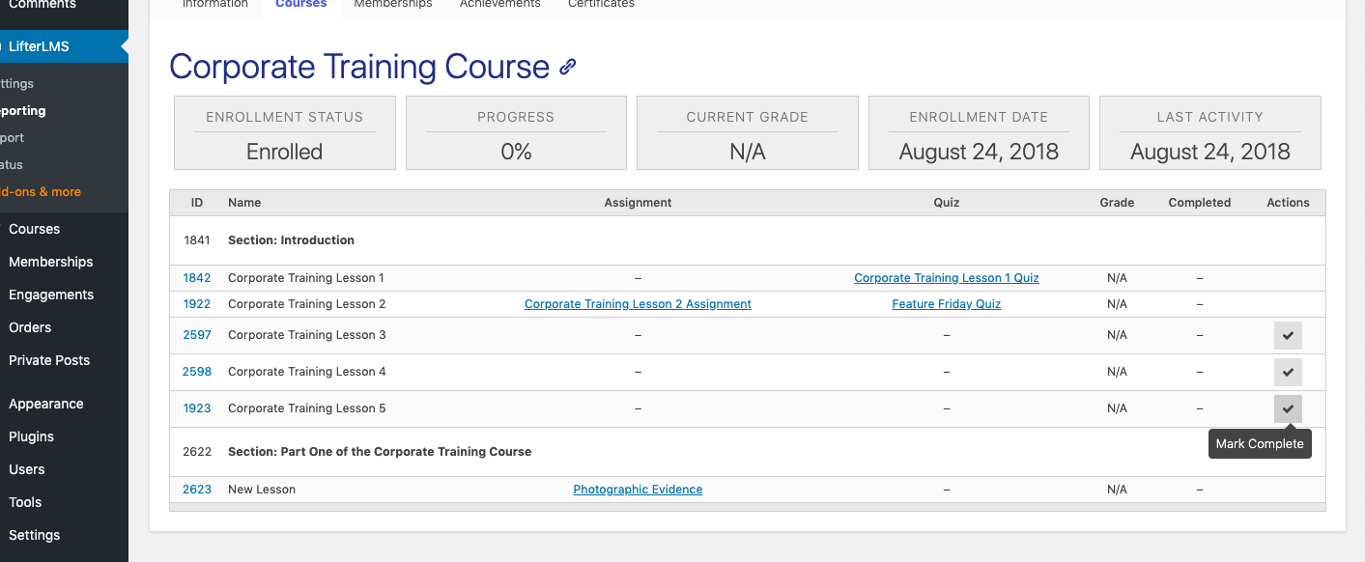This screenshot has height=562, width=1365.
Task: Click the Current Grade card showing N/A
Action: (748, 133)
